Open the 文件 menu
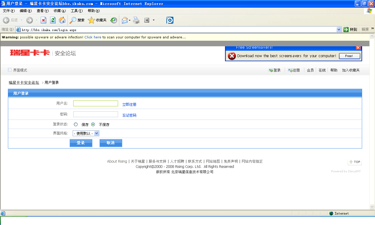The width and height of the screenshot is (375, 225). tap(9, 11)
